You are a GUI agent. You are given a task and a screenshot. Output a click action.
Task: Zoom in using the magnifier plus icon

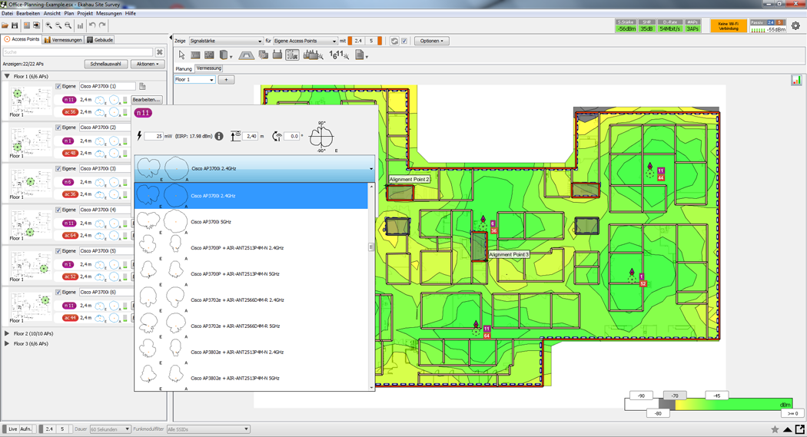(49, 25)
